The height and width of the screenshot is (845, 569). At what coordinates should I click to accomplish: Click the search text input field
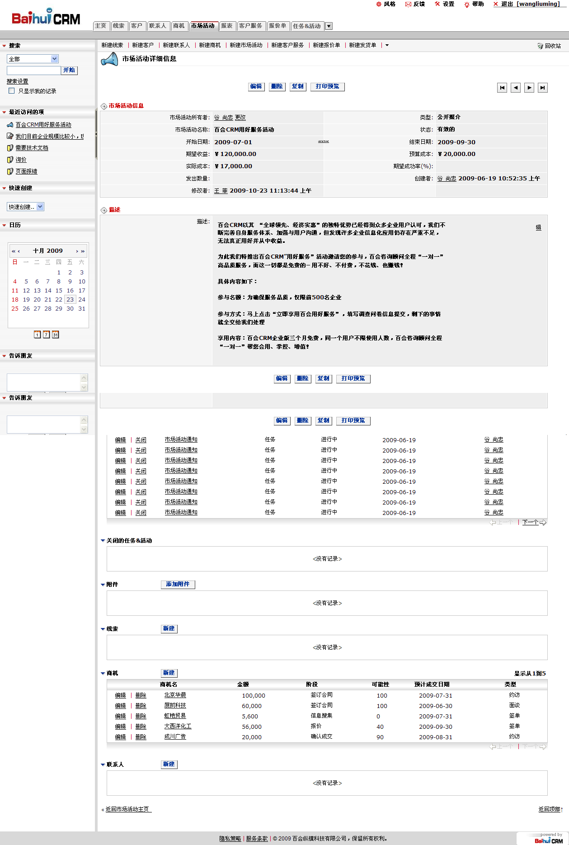[x=33, y=71]
